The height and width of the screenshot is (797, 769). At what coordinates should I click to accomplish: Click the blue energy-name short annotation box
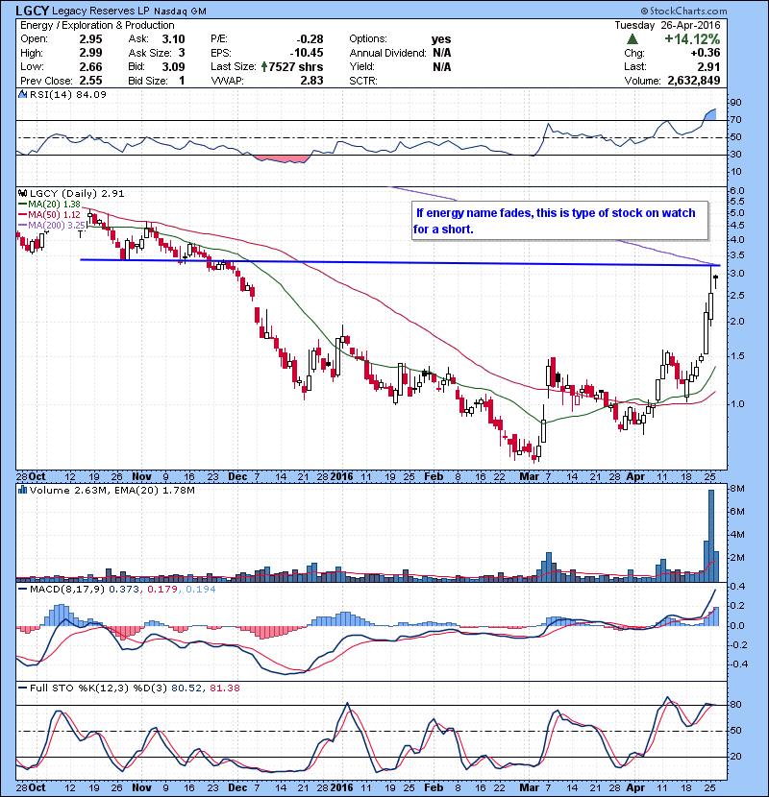point(559,221)
